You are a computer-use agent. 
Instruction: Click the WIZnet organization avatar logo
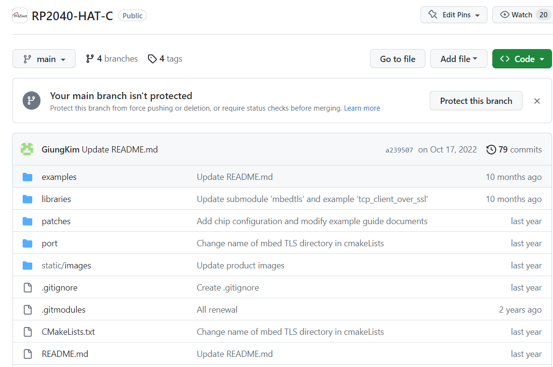coord(20,15)
